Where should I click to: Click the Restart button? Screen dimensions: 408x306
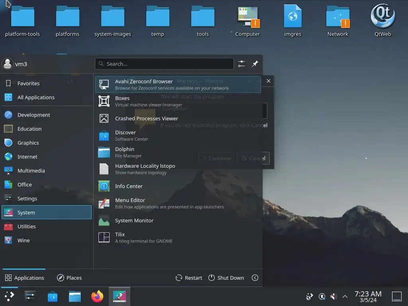tap(189, 278)
